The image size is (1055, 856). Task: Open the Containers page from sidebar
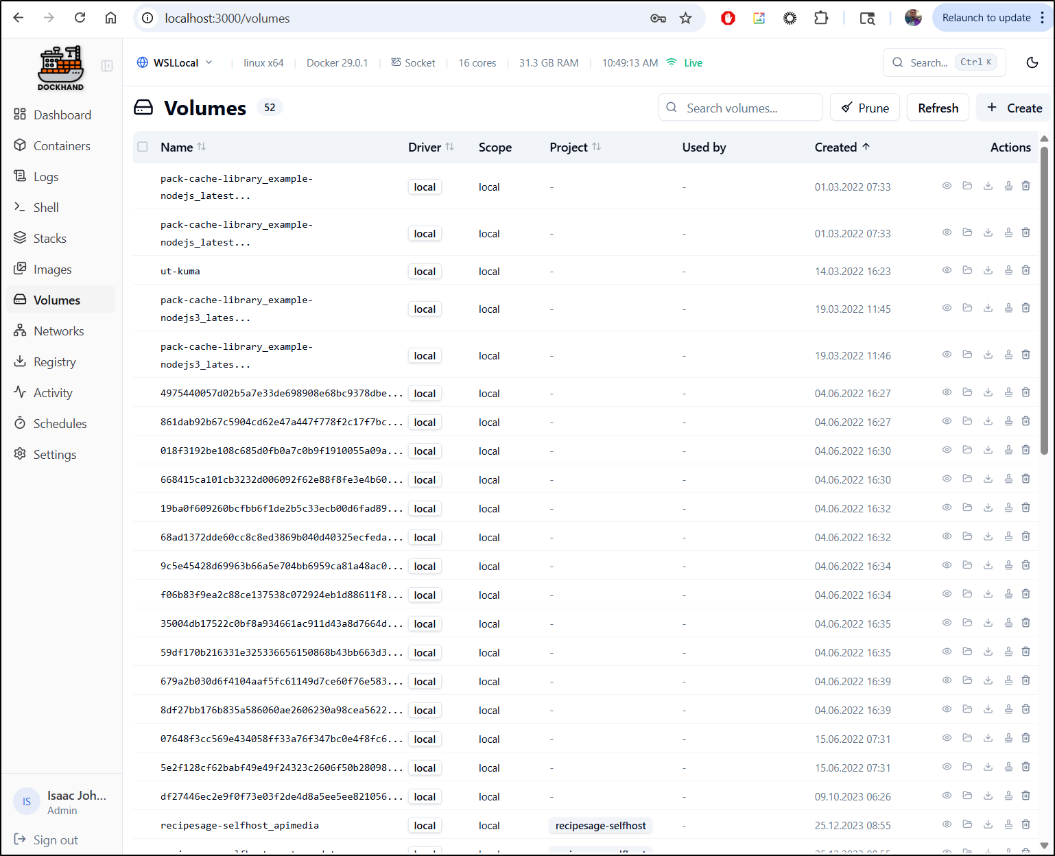click(x=62, y=145)
